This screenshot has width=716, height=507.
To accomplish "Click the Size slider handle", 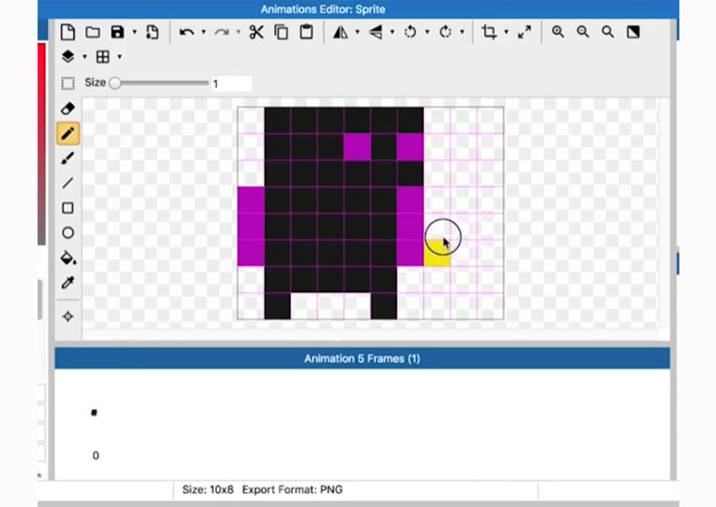I will coord(115,83).
